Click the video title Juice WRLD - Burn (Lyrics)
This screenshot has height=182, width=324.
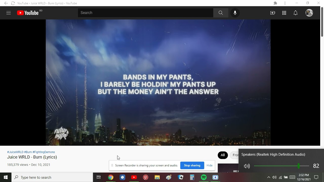32,157
